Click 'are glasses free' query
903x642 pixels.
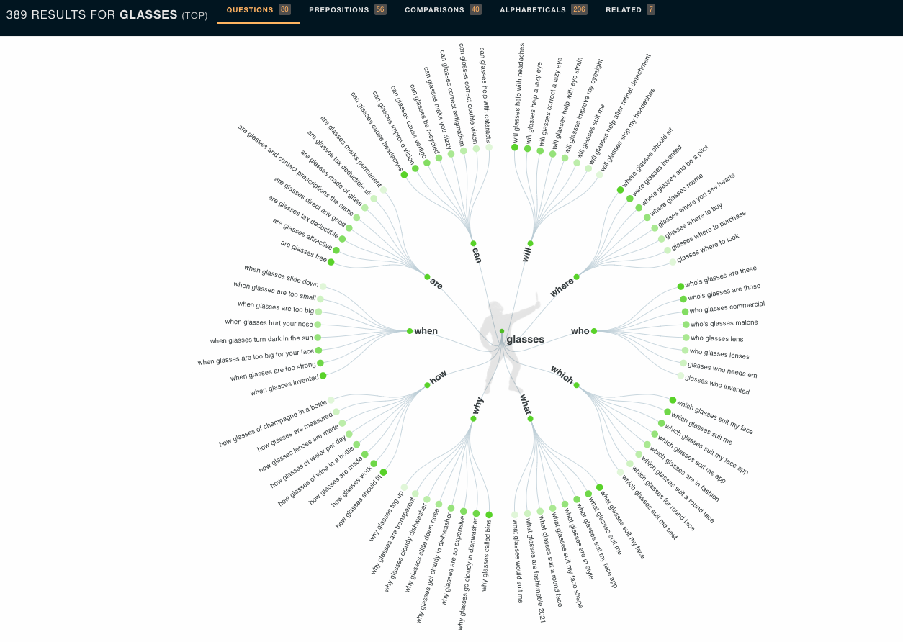point(303,251)
